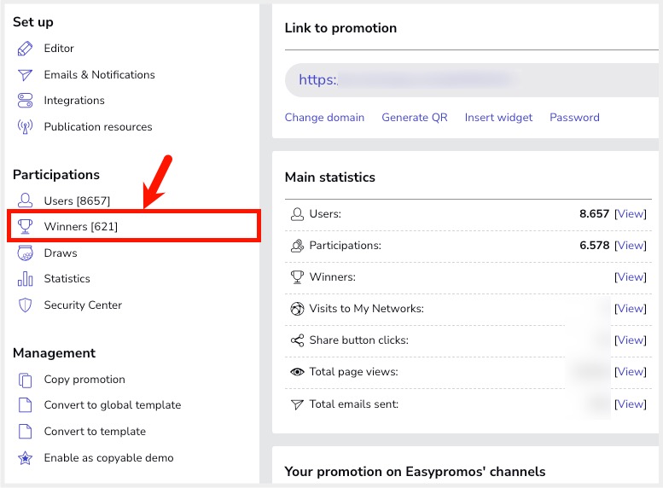Click the Password link
This screenshot has width=663, height=488.
574,118
